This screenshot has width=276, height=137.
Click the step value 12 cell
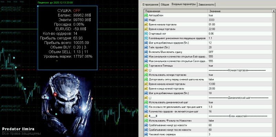tap(240, 43)
